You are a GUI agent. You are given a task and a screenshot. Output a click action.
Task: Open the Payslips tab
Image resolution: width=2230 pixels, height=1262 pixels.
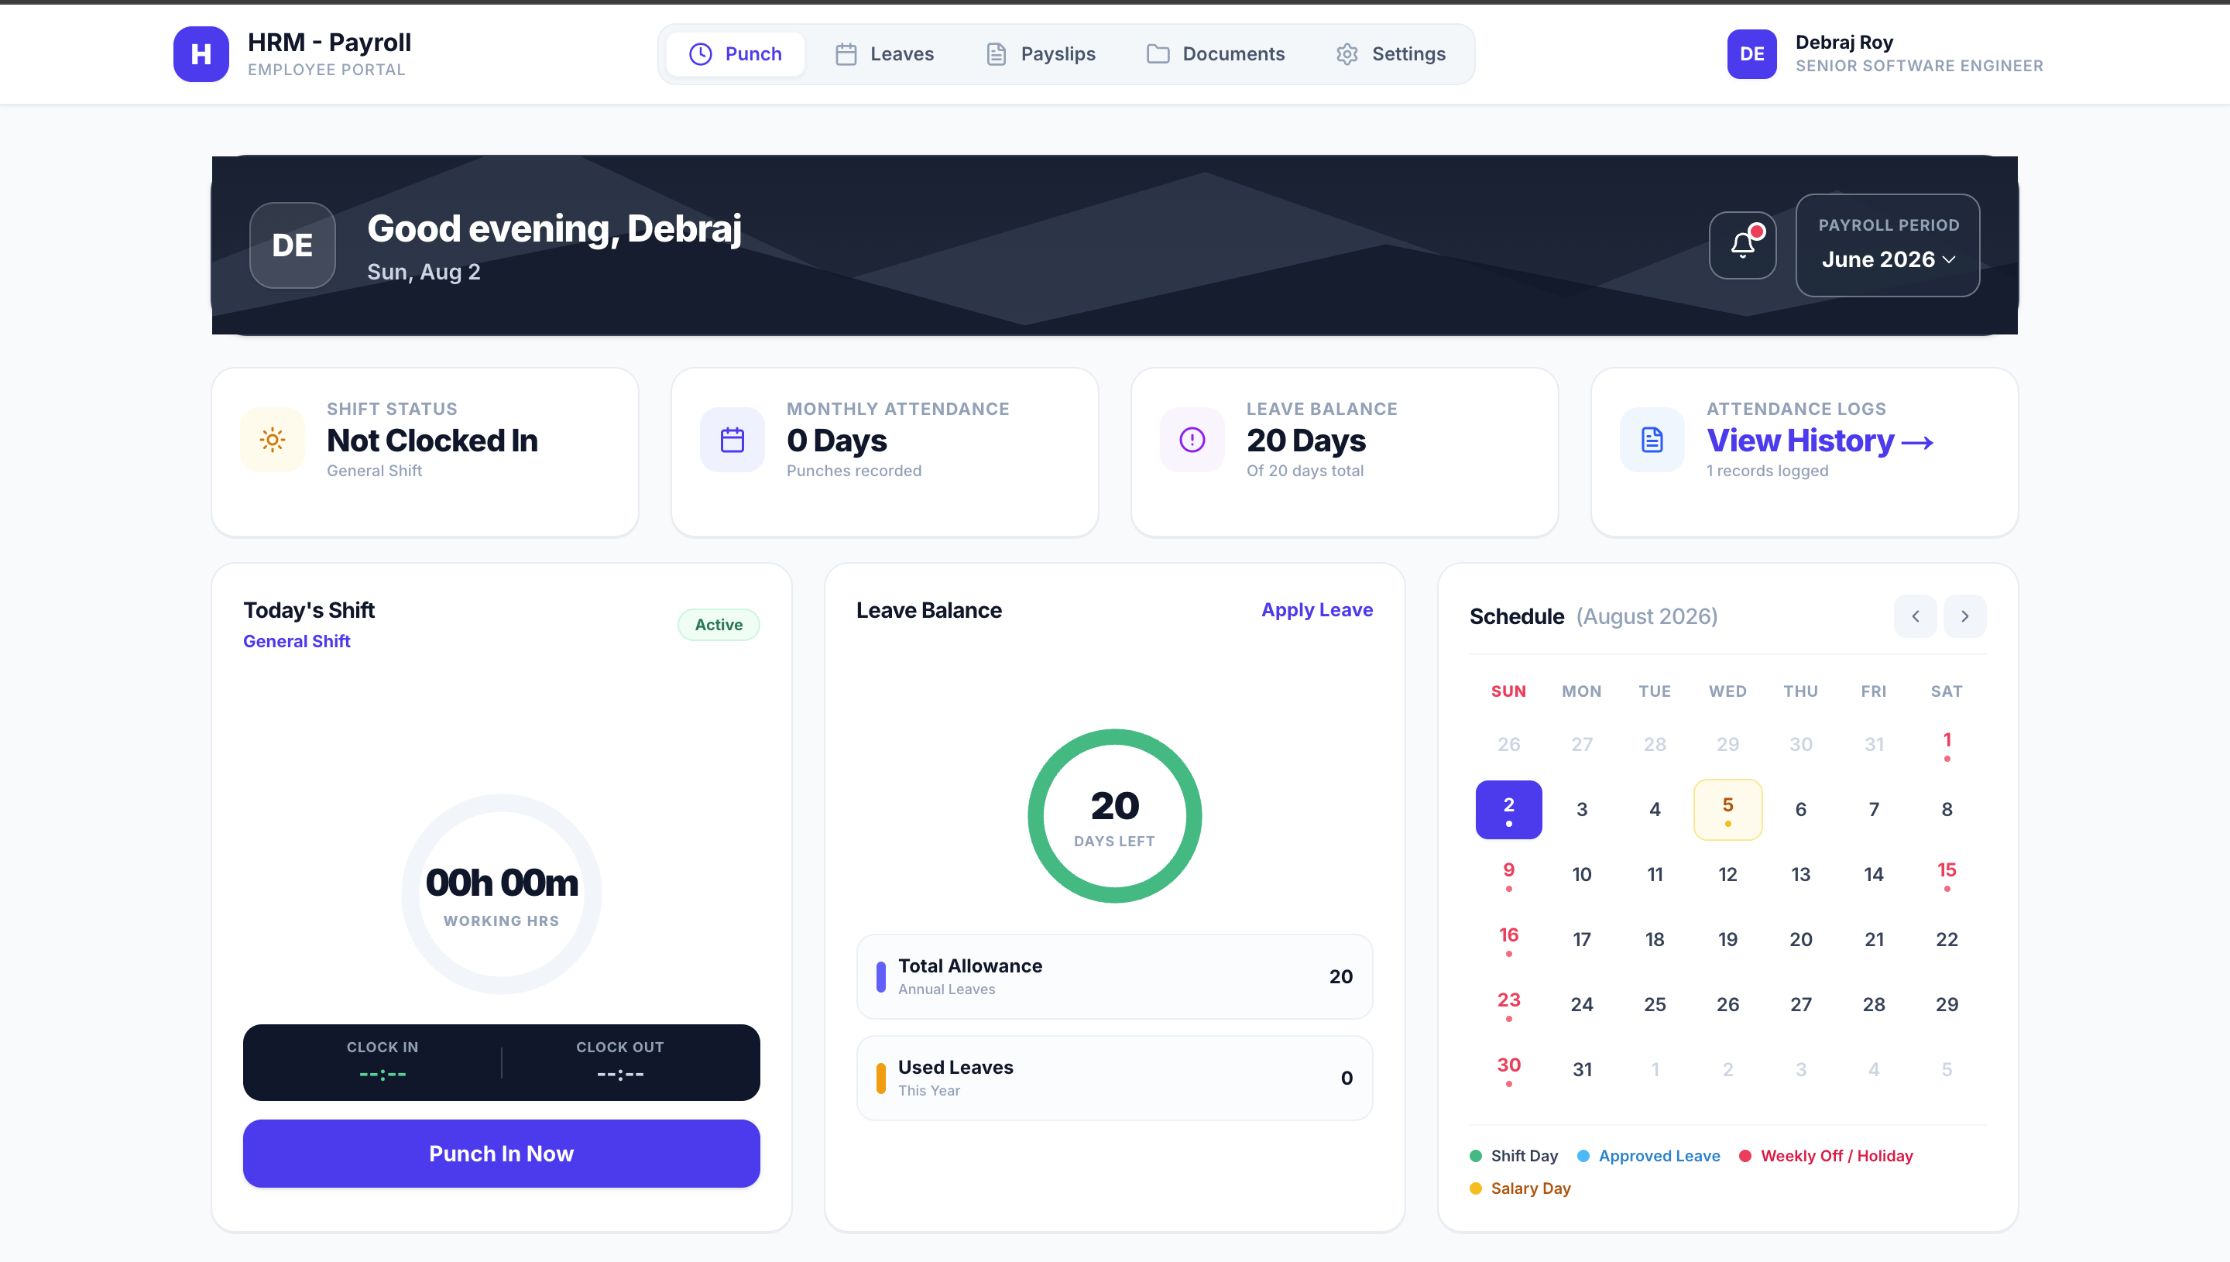click(x=1040, y=53)
